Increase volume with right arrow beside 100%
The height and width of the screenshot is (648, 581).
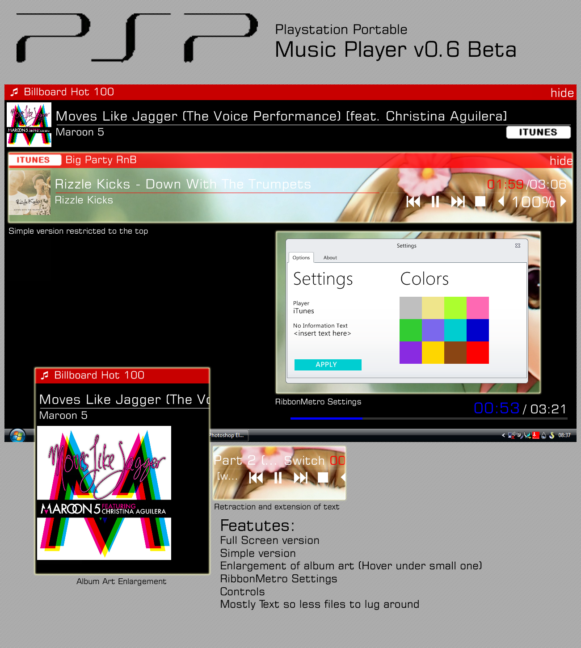click(564, 202)
